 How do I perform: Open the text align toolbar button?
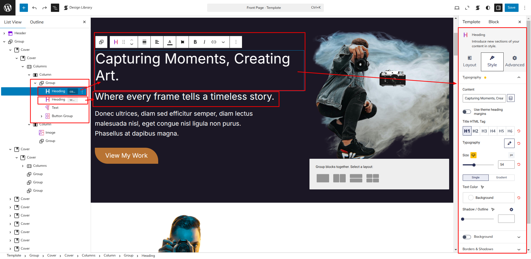tap(157, 42)
